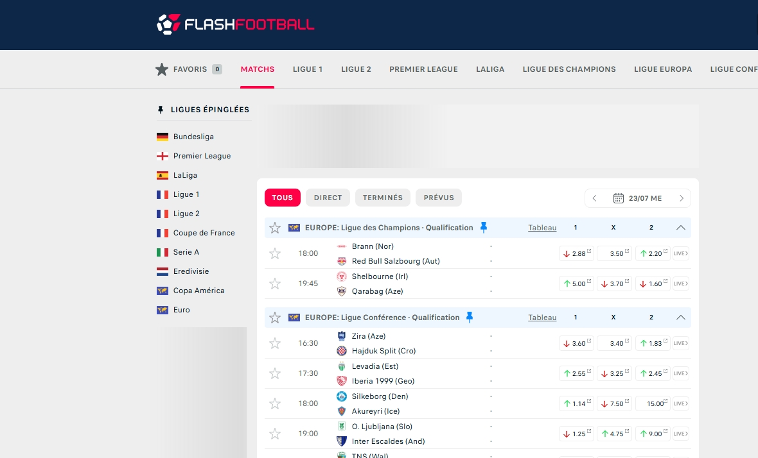The height and width of the screenshot is (458, 758).
Task: Open LIVE link for Silkeborg match
Action: [x=681, y=403]
